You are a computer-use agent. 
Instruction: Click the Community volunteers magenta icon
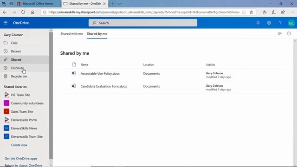(6, 103)
